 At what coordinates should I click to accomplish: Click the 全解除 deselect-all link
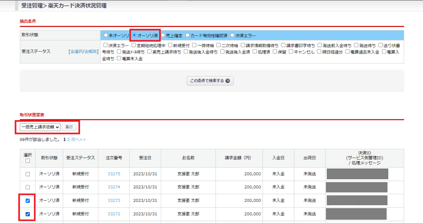pos(90,52)
